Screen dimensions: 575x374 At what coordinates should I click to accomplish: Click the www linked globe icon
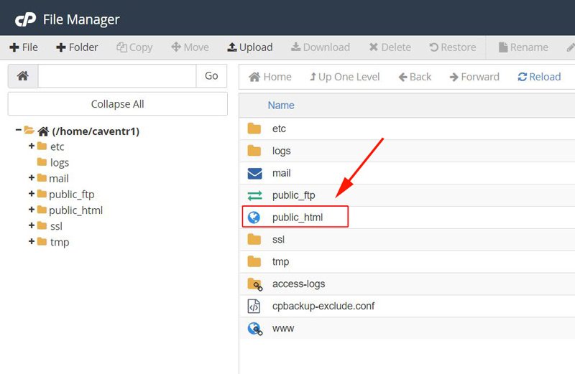pyautogui.click(x=255, y=329)
